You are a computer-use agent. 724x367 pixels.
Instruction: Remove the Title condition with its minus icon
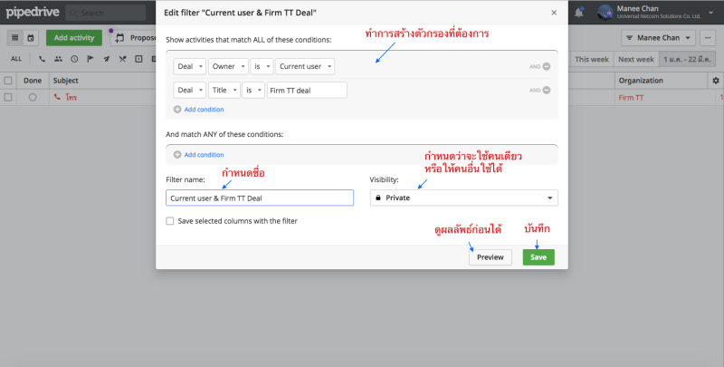tap(547, 90)
